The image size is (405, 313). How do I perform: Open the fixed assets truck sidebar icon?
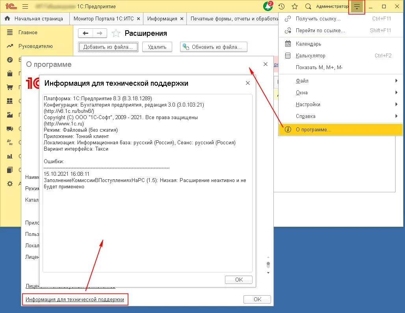[10, 129]
